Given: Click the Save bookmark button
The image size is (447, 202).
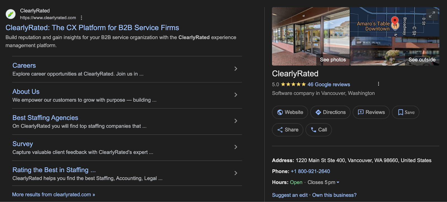Looking at the screenshot, I should [x=406, y=112].
